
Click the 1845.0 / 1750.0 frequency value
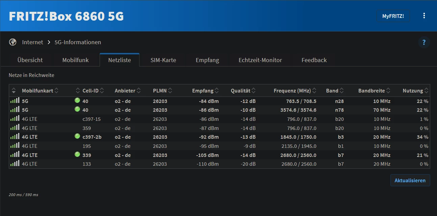click(x=299, y=137)
